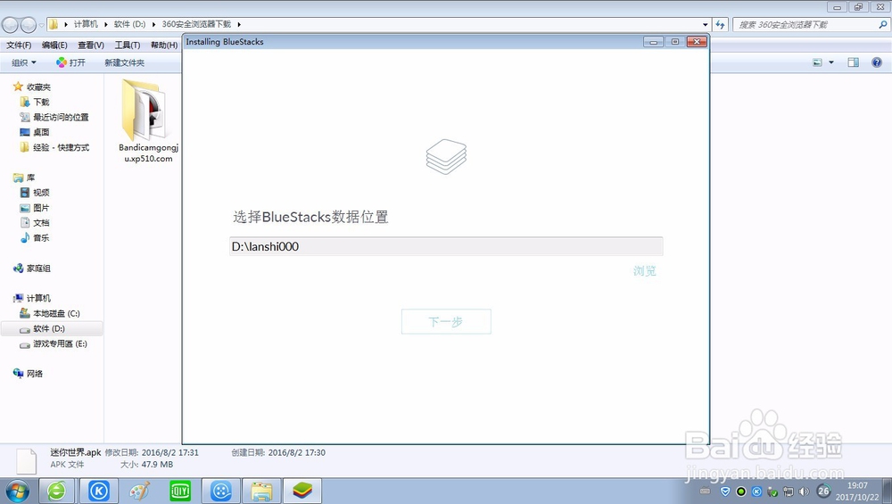
Task: Click the 下一步 button in BlueStacks installer
Action: [446, 321]
